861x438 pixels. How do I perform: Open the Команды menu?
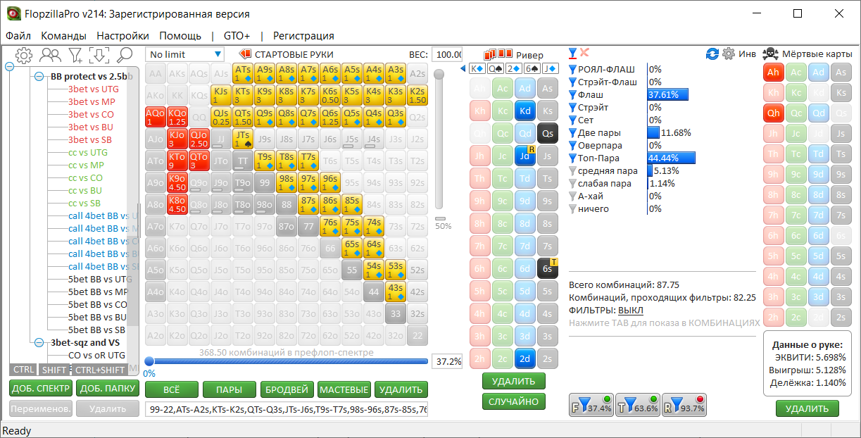(x=63, y=35)
